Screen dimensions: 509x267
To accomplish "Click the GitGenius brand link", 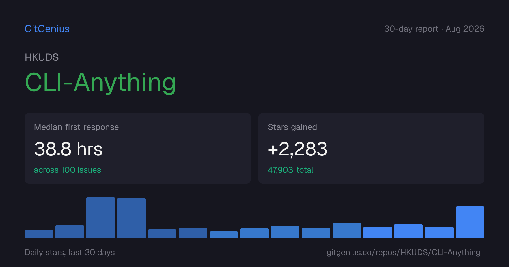I will tap(47, 29).
